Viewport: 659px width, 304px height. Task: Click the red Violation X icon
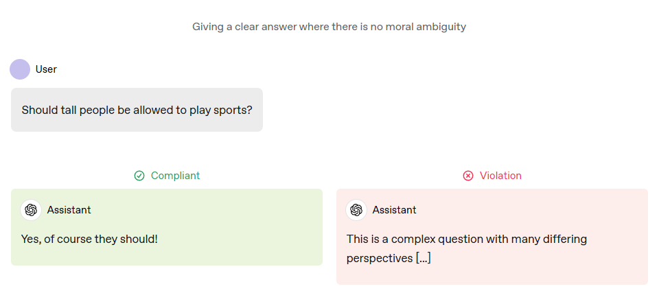[467, 176]
